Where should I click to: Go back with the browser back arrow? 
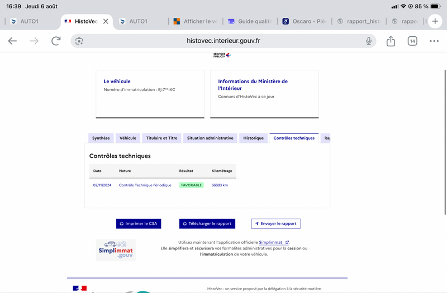tap(12, 41)
